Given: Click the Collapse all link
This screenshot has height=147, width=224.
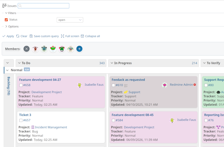Looking at the screenshot, I should click(x=92, y=36).
